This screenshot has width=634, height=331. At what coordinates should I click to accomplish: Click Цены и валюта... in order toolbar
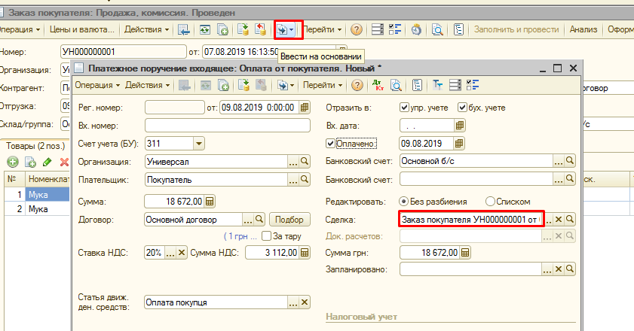point(82,29)
